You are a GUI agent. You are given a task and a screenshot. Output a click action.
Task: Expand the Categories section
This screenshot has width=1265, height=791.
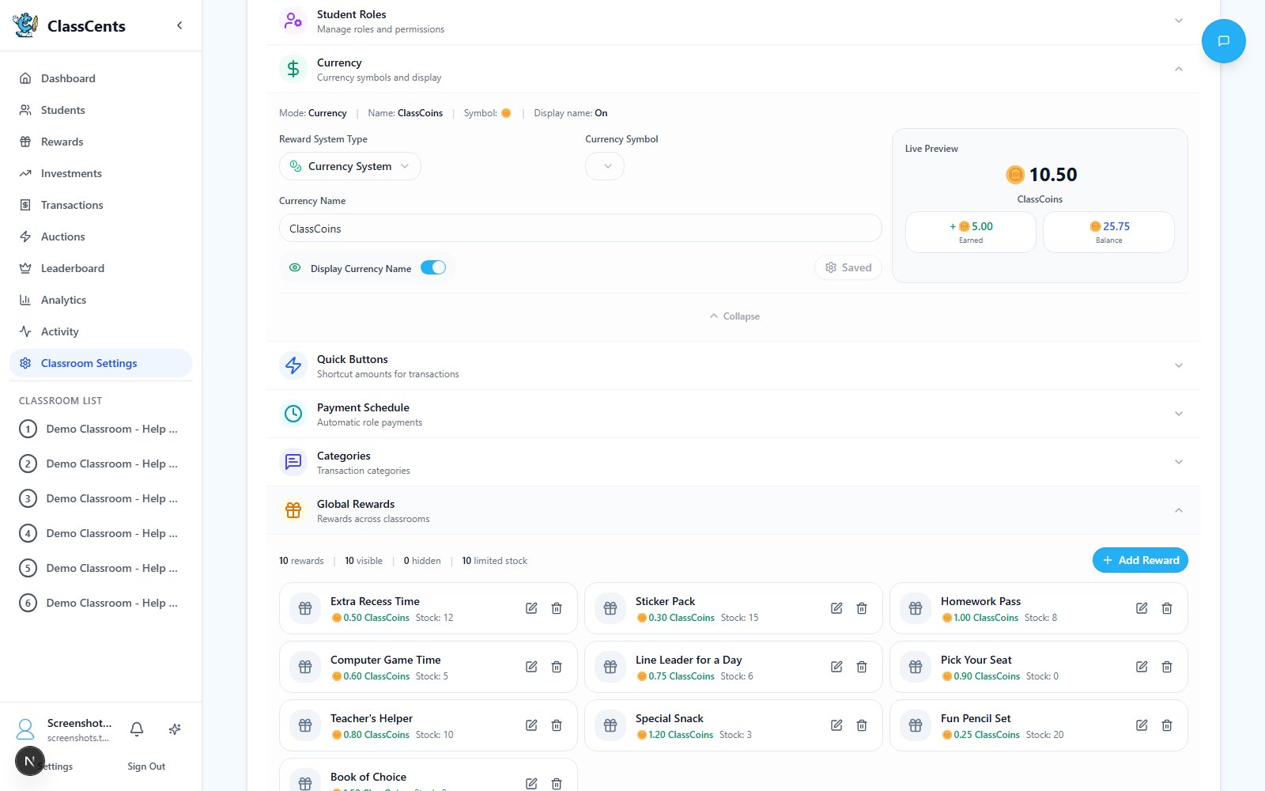pyautogui.click(x=733, y=462)
